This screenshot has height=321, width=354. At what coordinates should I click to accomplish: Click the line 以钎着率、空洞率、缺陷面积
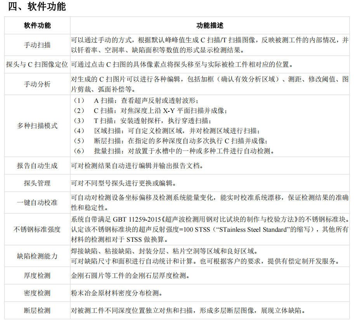158,50
